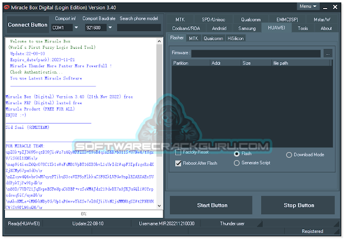Image resolution: width=344 pixels, height=239 pixels.
Task: Enable the Factory Reset checkbox
Action: [178, 152]
